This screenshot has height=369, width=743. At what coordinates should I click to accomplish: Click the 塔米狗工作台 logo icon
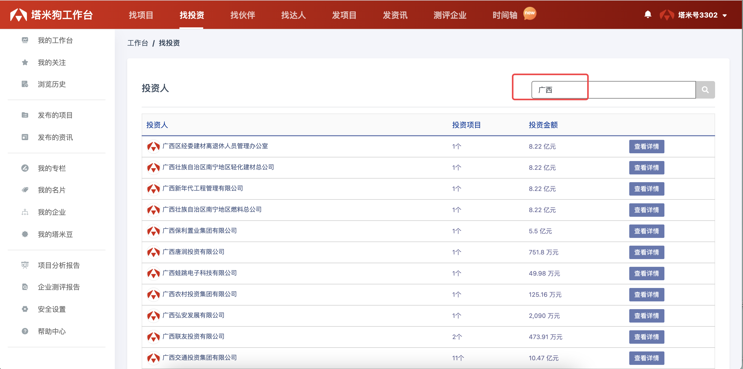coord(18,15)
